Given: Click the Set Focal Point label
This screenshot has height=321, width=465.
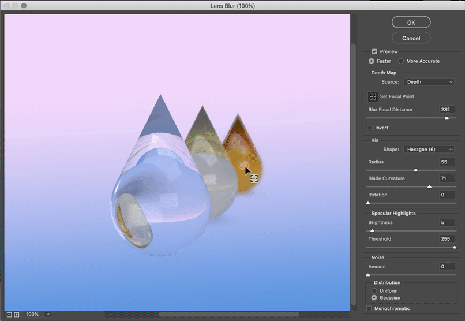Looking at the screenshot, I should (x=397, y=96).
